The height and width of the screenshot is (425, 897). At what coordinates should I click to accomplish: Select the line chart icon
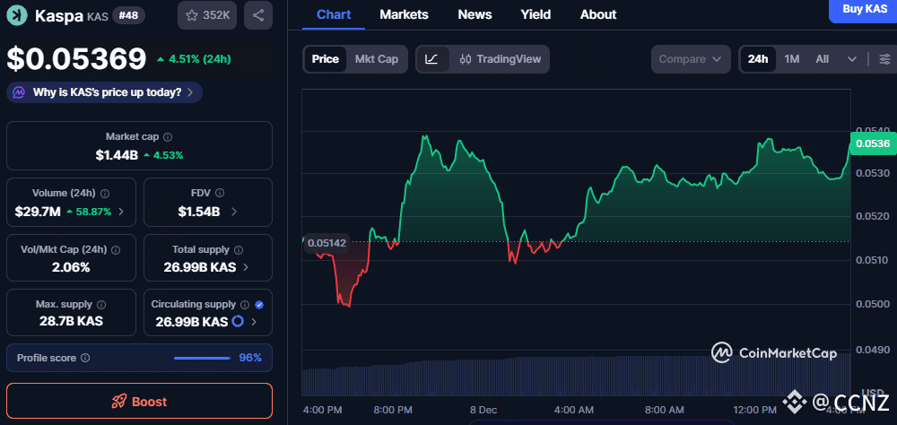431,59
